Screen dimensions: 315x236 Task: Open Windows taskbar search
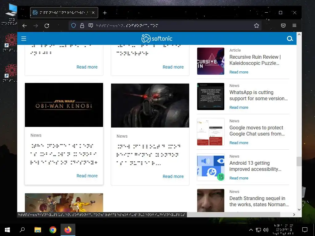click(22, 230)
